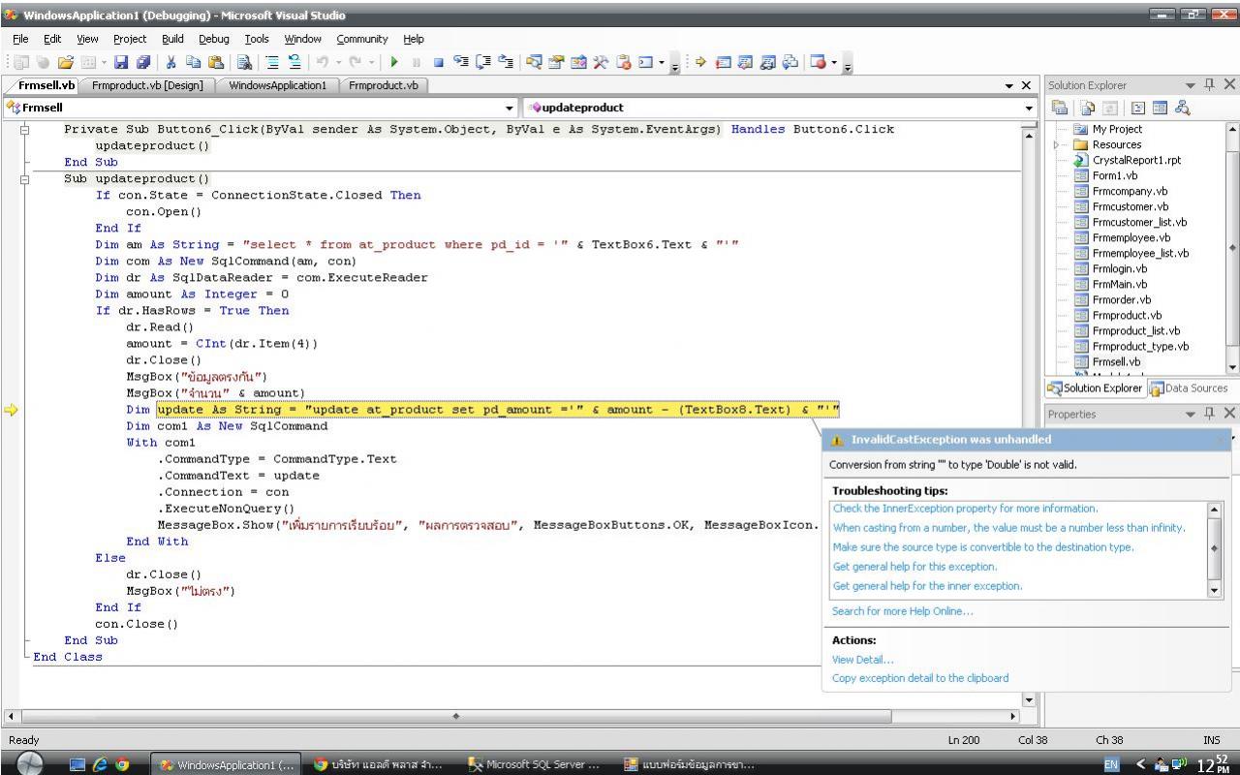Click Get general help for inner exception

(x=927, y=586)
